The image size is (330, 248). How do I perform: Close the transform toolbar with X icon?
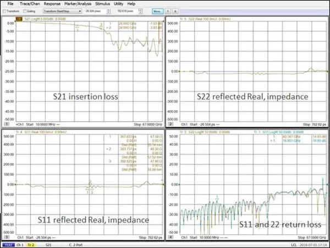[x=175, y=10]
